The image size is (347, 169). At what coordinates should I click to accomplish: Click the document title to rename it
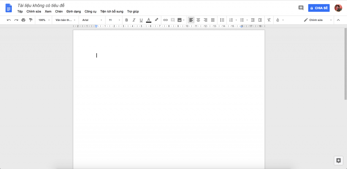(x=41, y=5)
